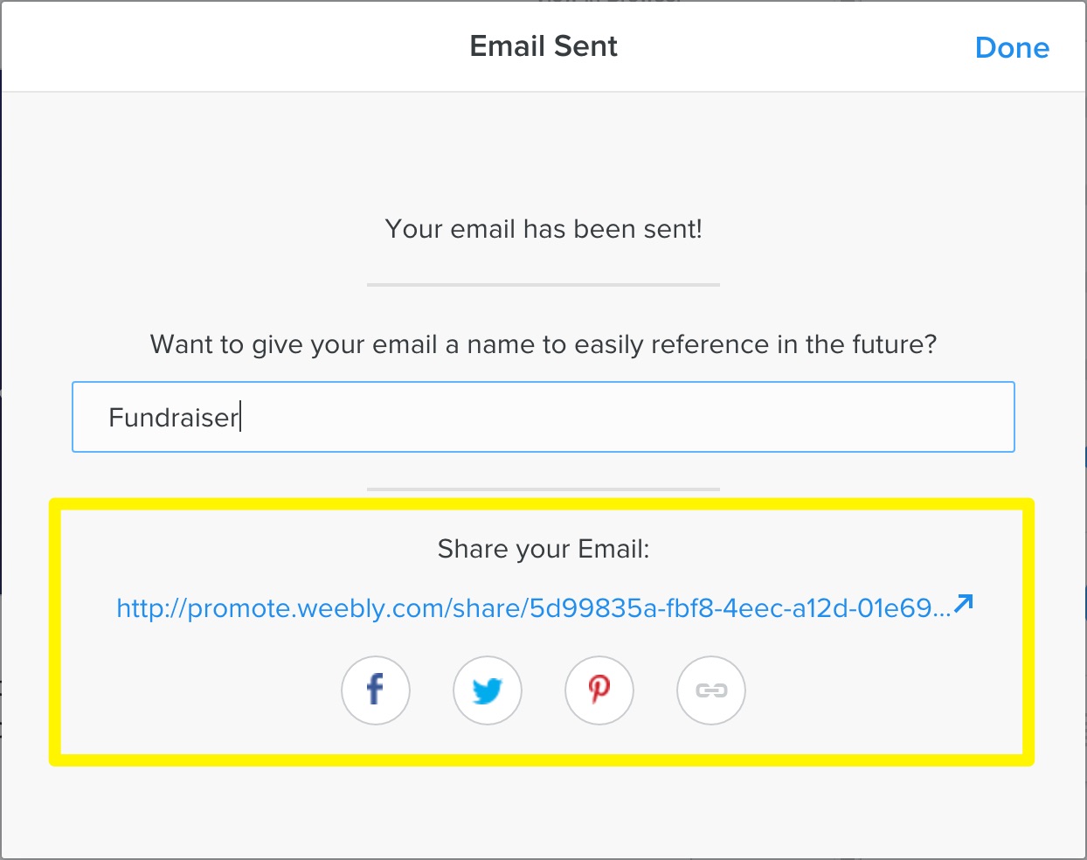Click the Share your Email label
Screen dimensions: 1087x860
pyautogui.click(x=543, y=549)
